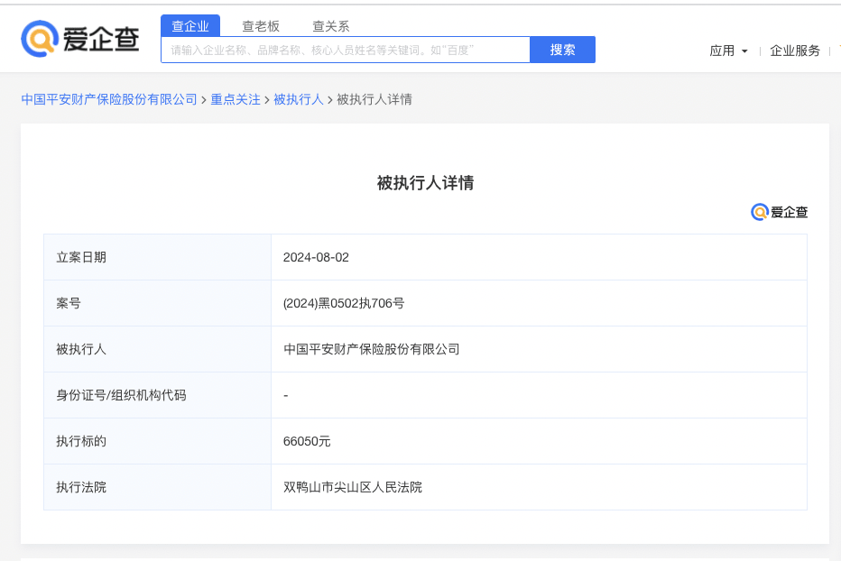Click 身份证号/组织机构代码 label
This screenshot has height=561, width=841.
121,395
